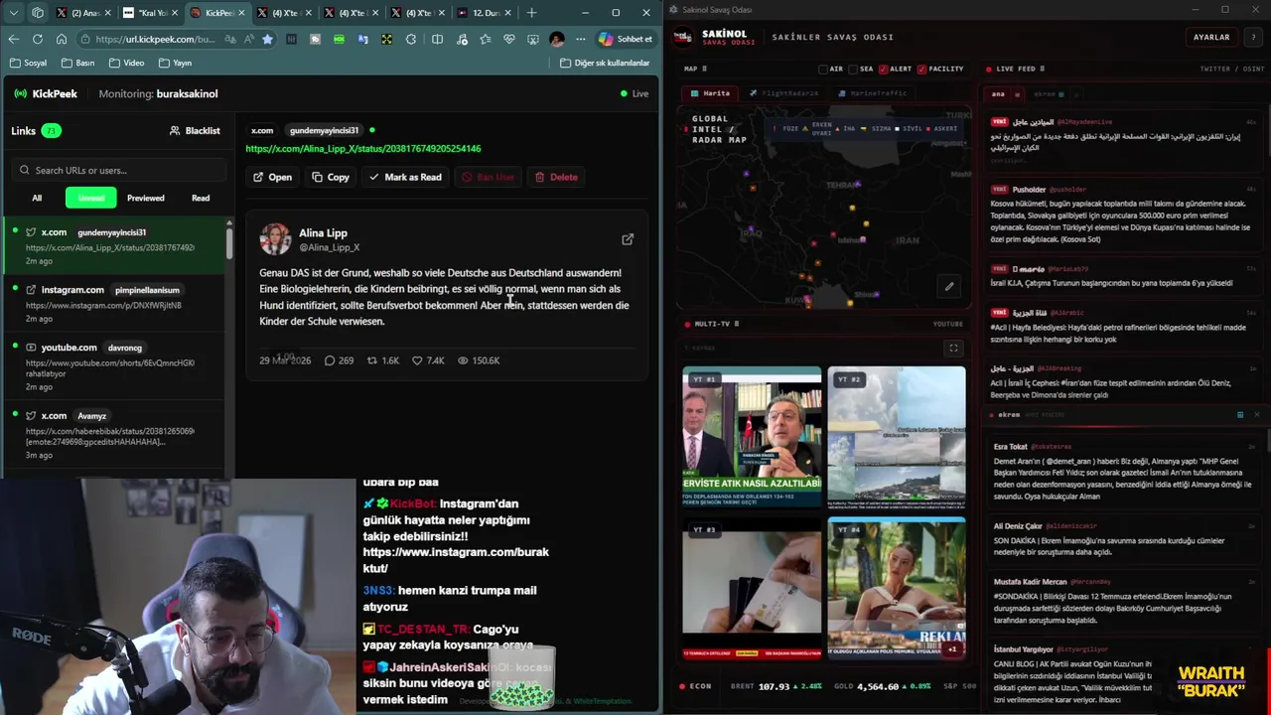Open the question mark help button in Sakinol

pos(1253,37)
